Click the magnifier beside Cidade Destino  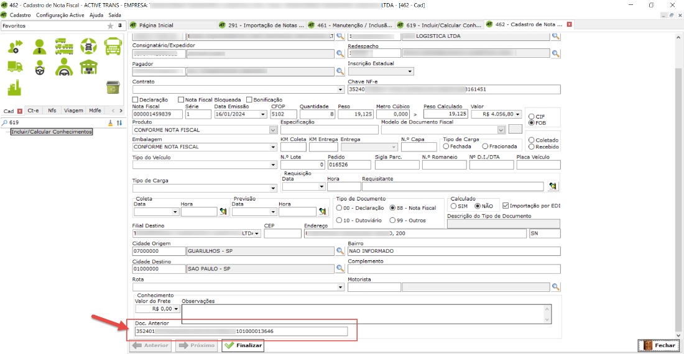tap(340, 269)
